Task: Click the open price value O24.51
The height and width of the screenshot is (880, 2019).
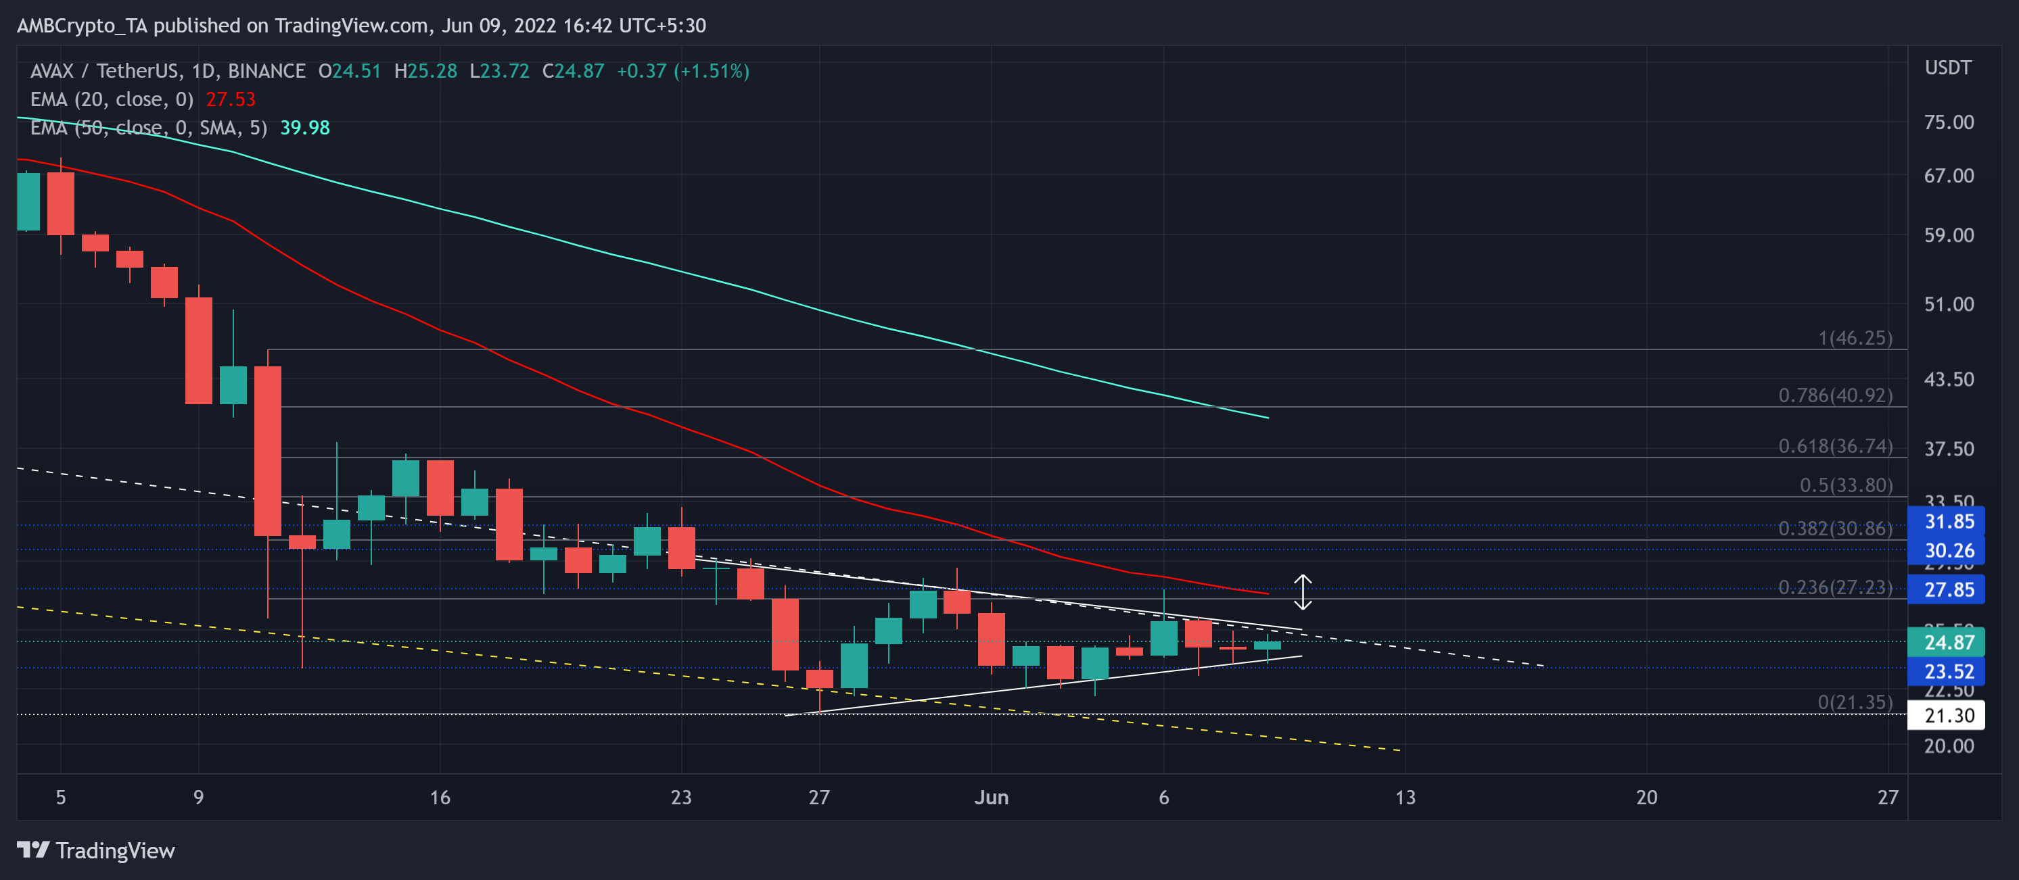Action: [350, 71]
